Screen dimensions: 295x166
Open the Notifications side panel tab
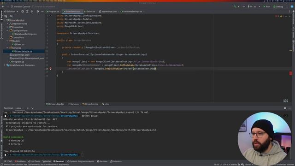[293, 18]
